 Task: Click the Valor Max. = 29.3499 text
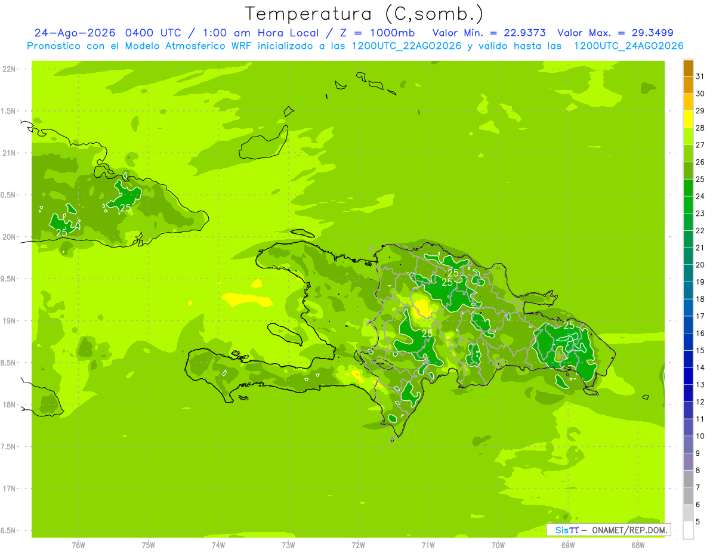click(x=615, y=33)
